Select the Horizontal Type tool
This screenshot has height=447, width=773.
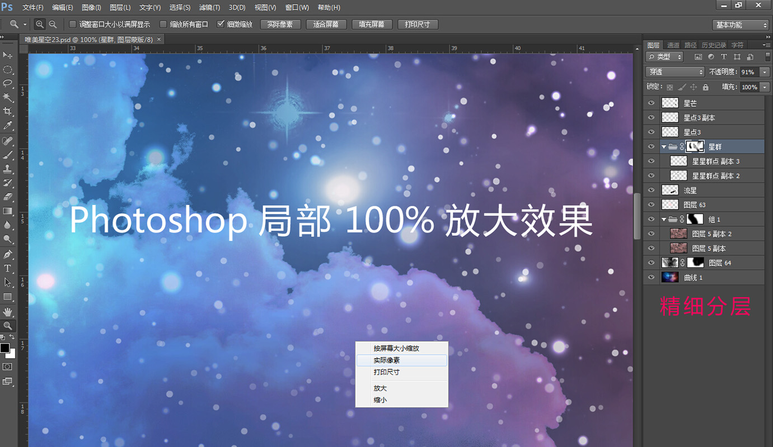tap(8, 268)
